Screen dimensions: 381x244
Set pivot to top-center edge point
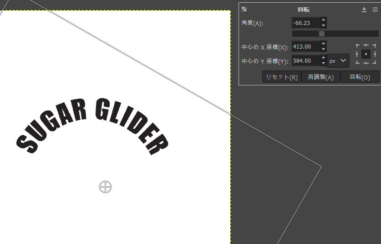click(366, 45)
